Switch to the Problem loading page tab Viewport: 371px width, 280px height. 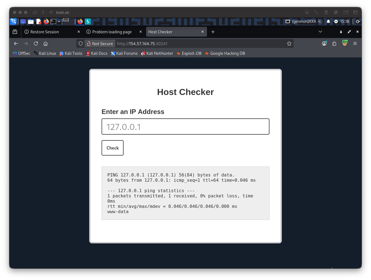pos(112,32)
